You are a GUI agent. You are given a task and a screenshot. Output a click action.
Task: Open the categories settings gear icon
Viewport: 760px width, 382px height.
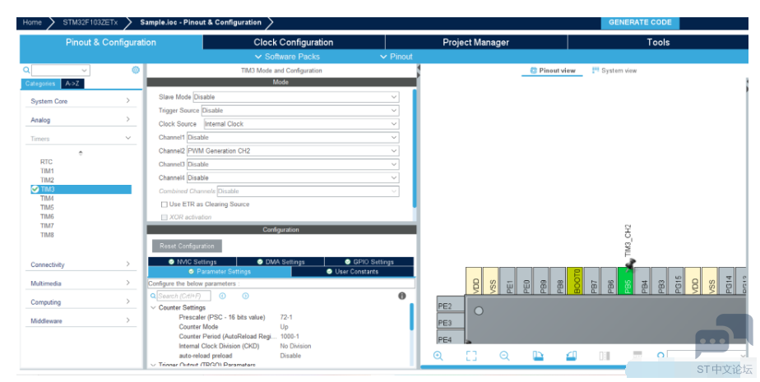(135, 70)
